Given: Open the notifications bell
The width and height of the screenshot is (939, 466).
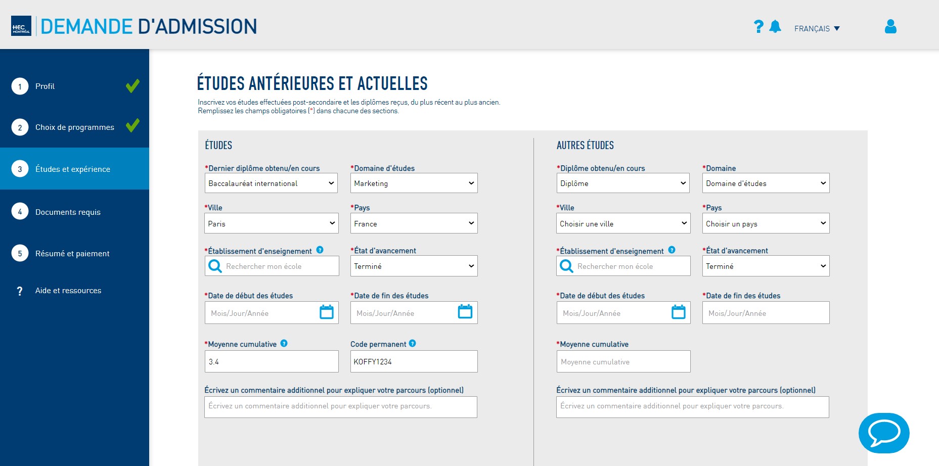Looking at the screenshot, I should 775,27.
